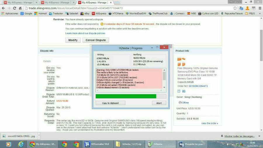This screenshot has height=148, width=263.
Task: Open the Google Translate extension icon
Action: click(241, 8)
